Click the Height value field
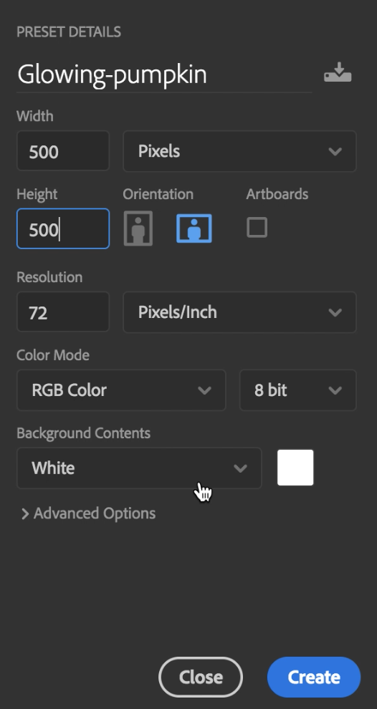377x709 pixels. (x=63, y=228)
